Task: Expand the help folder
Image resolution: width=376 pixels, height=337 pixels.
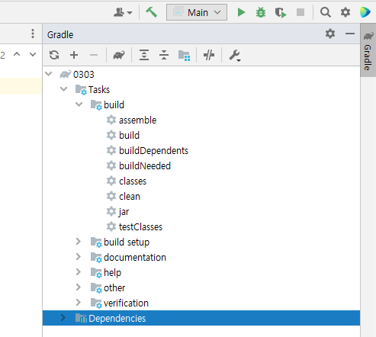Action: coord(79,272)
